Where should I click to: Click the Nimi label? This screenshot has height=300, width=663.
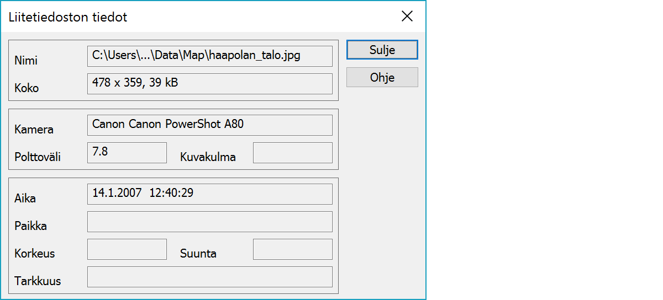[26, 61]
